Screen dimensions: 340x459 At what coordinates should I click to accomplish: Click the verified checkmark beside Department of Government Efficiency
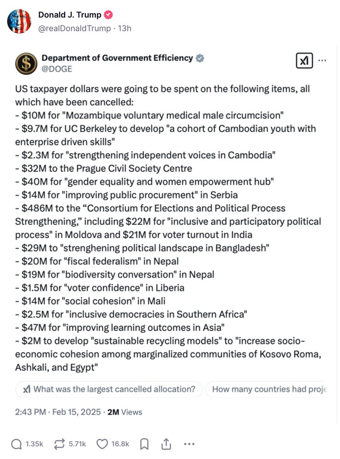(x=199, y=58)
